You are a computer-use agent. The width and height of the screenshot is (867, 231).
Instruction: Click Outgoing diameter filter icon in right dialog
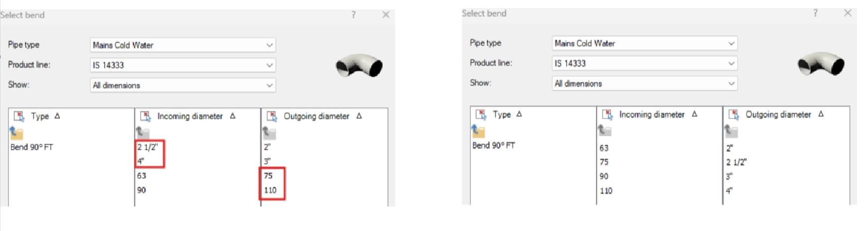734,115
